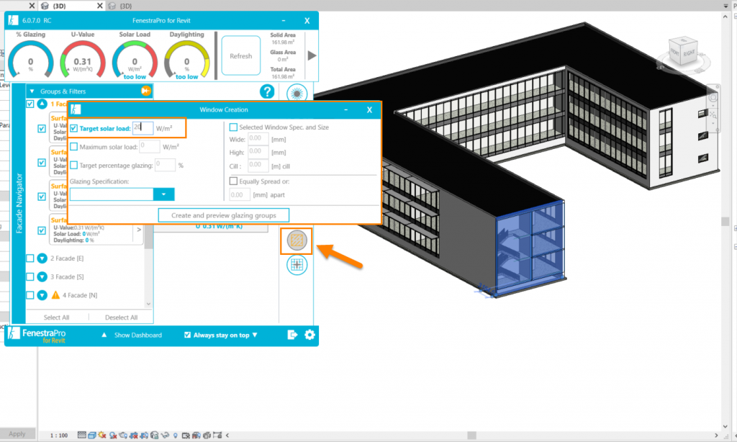Open FenestraPro settings gear
The image size is (737, 442).
309,335
